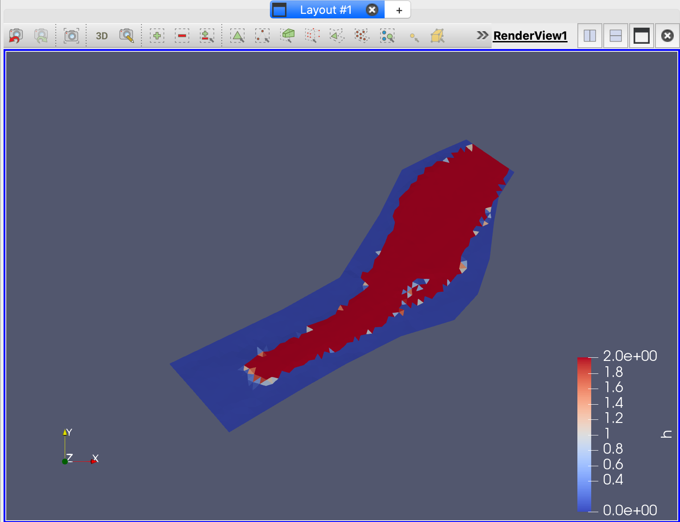Screen dimensions: 680x522
Task: Select points through frustum tool
Action: (312, 36)
